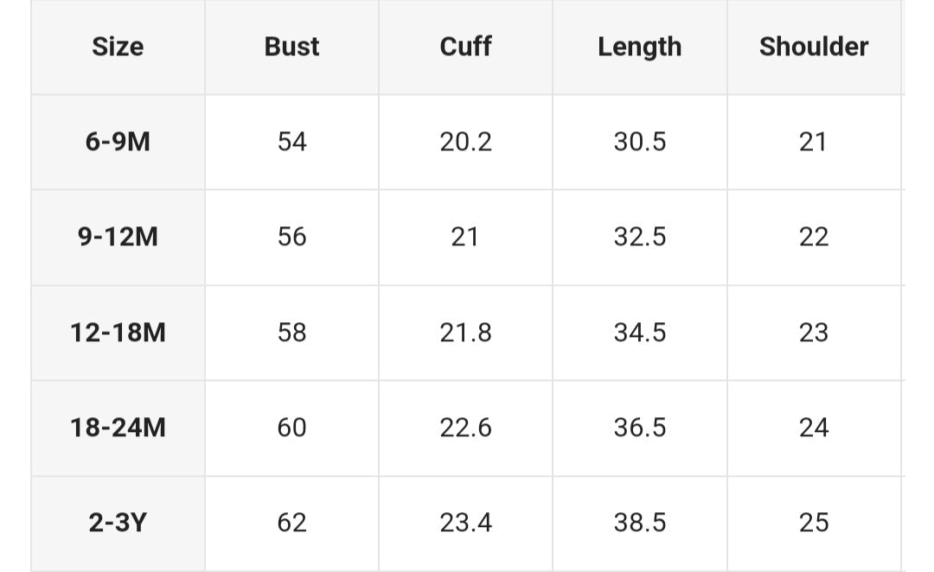This screenshot has width=934, height=572.
Task: Select the 2-3Y size row label
Action: 118,523
